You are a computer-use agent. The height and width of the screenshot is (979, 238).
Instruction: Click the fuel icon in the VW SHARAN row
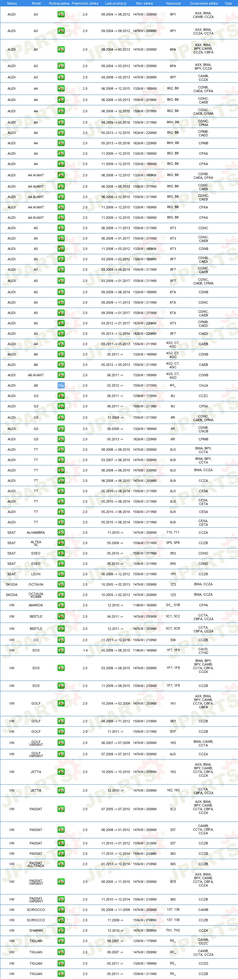coord(61,930)
